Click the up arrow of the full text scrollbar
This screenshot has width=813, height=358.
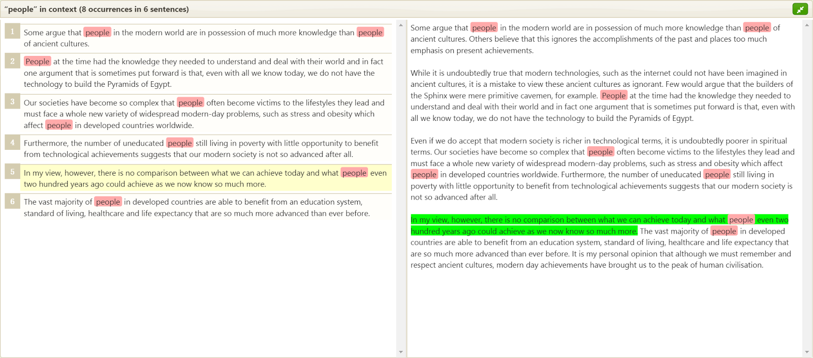(x=807, y=25)
